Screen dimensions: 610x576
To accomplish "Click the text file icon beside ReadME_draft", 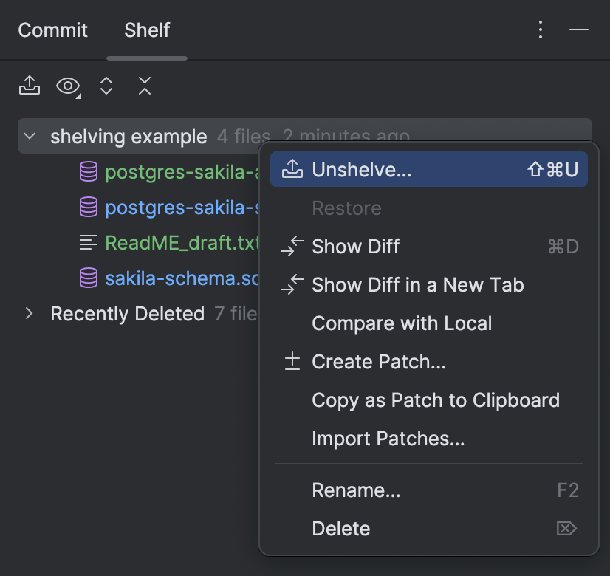I will pyautogui.click(x=89, y=243).
